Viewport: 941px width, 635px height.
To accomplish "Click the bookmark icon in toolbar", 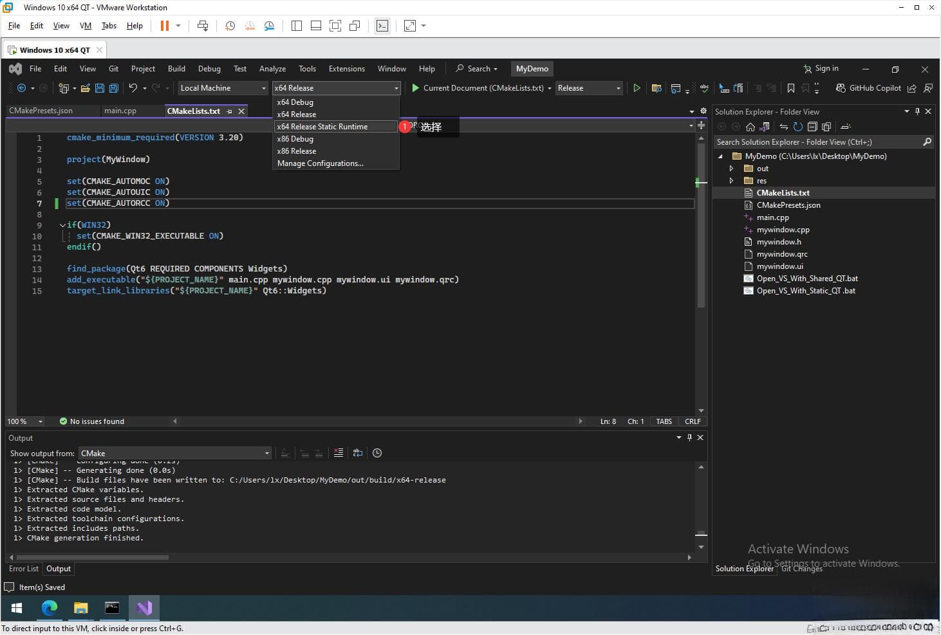I will point(791,88).
